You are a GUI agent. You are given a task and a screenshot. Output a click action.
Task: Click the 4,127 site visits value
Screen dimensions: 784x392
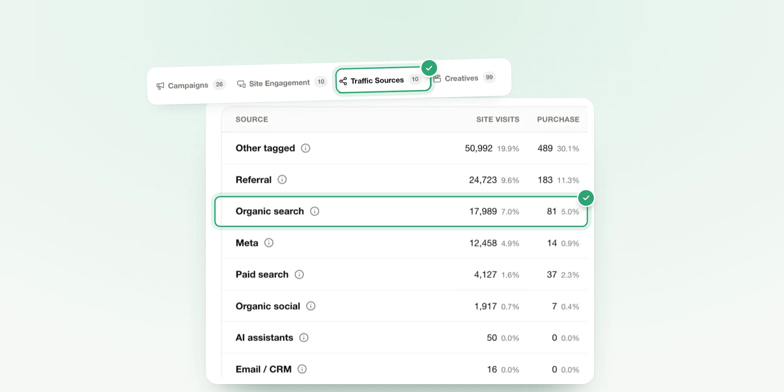[x=485, y=274]
